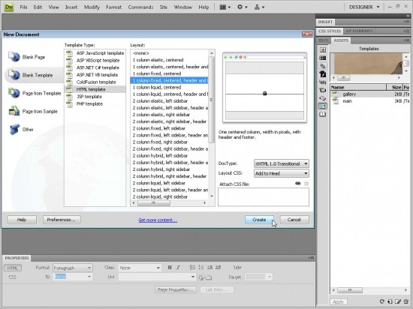Click the Dw application logo

point(9,7)
